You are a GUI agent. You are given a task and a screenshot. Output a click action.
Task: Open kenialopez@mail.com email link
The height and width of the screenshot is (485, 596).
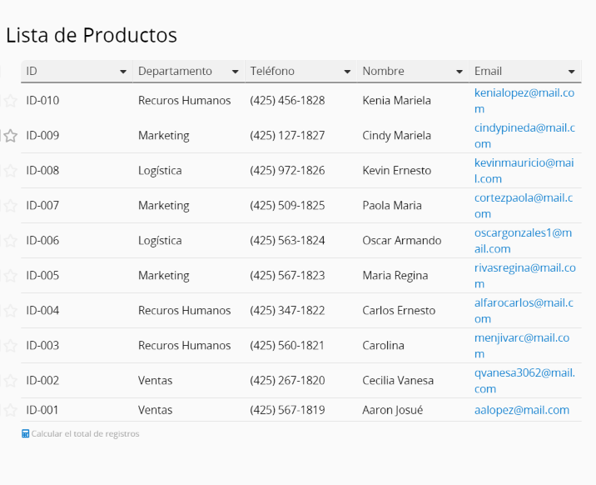[524, 101]
